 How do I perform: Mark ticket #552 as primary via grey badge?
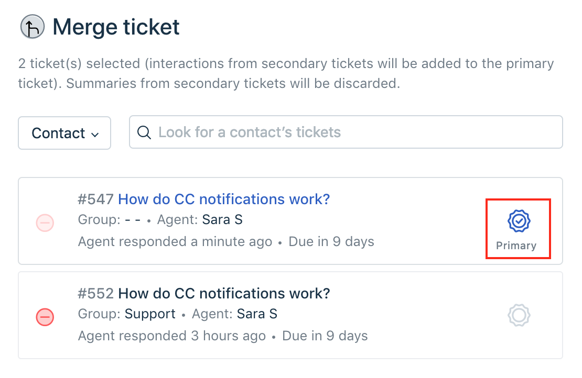coord(519,315)
